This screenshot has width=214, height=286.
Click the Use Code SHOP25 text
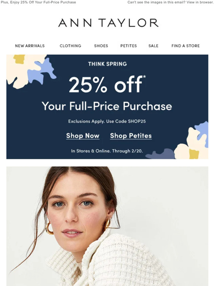coord(126,121)
